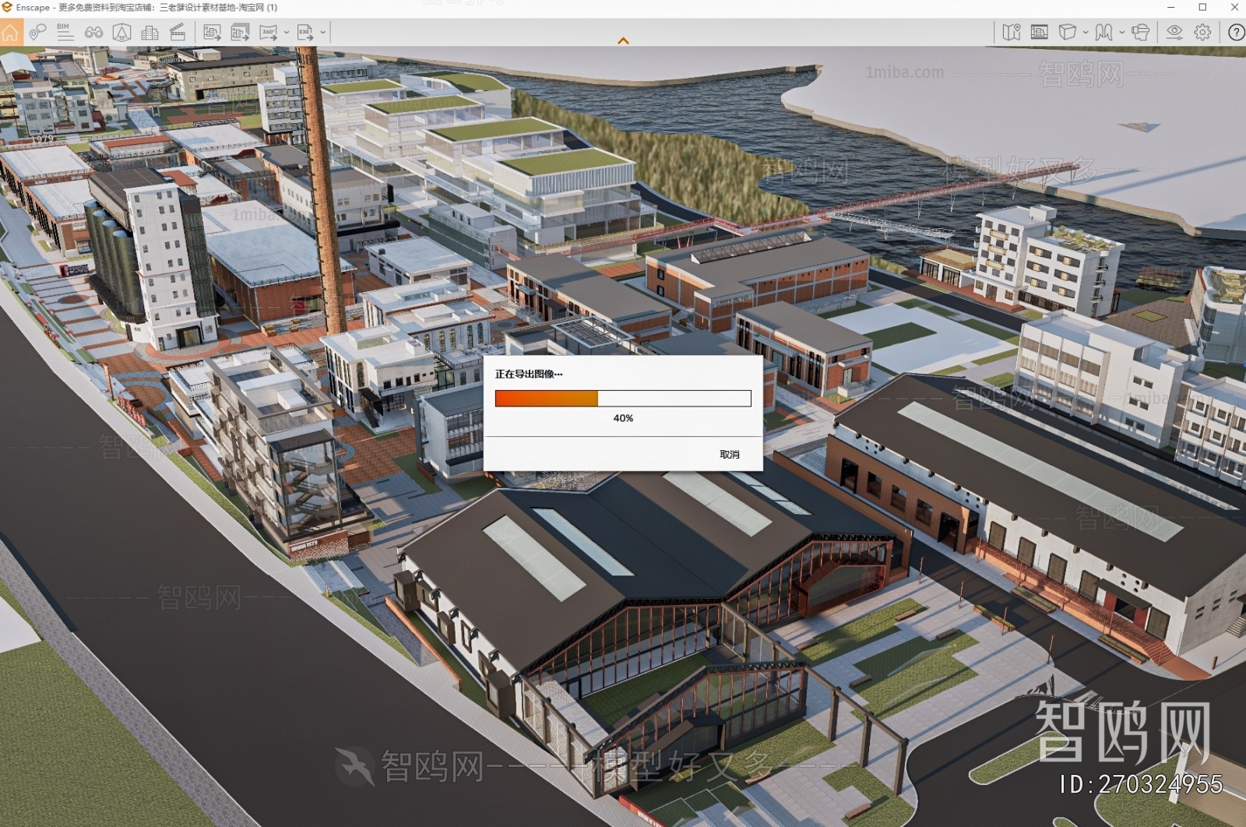Open the visual settings eye icon

pyautogui.click(x=1174, y=33)
